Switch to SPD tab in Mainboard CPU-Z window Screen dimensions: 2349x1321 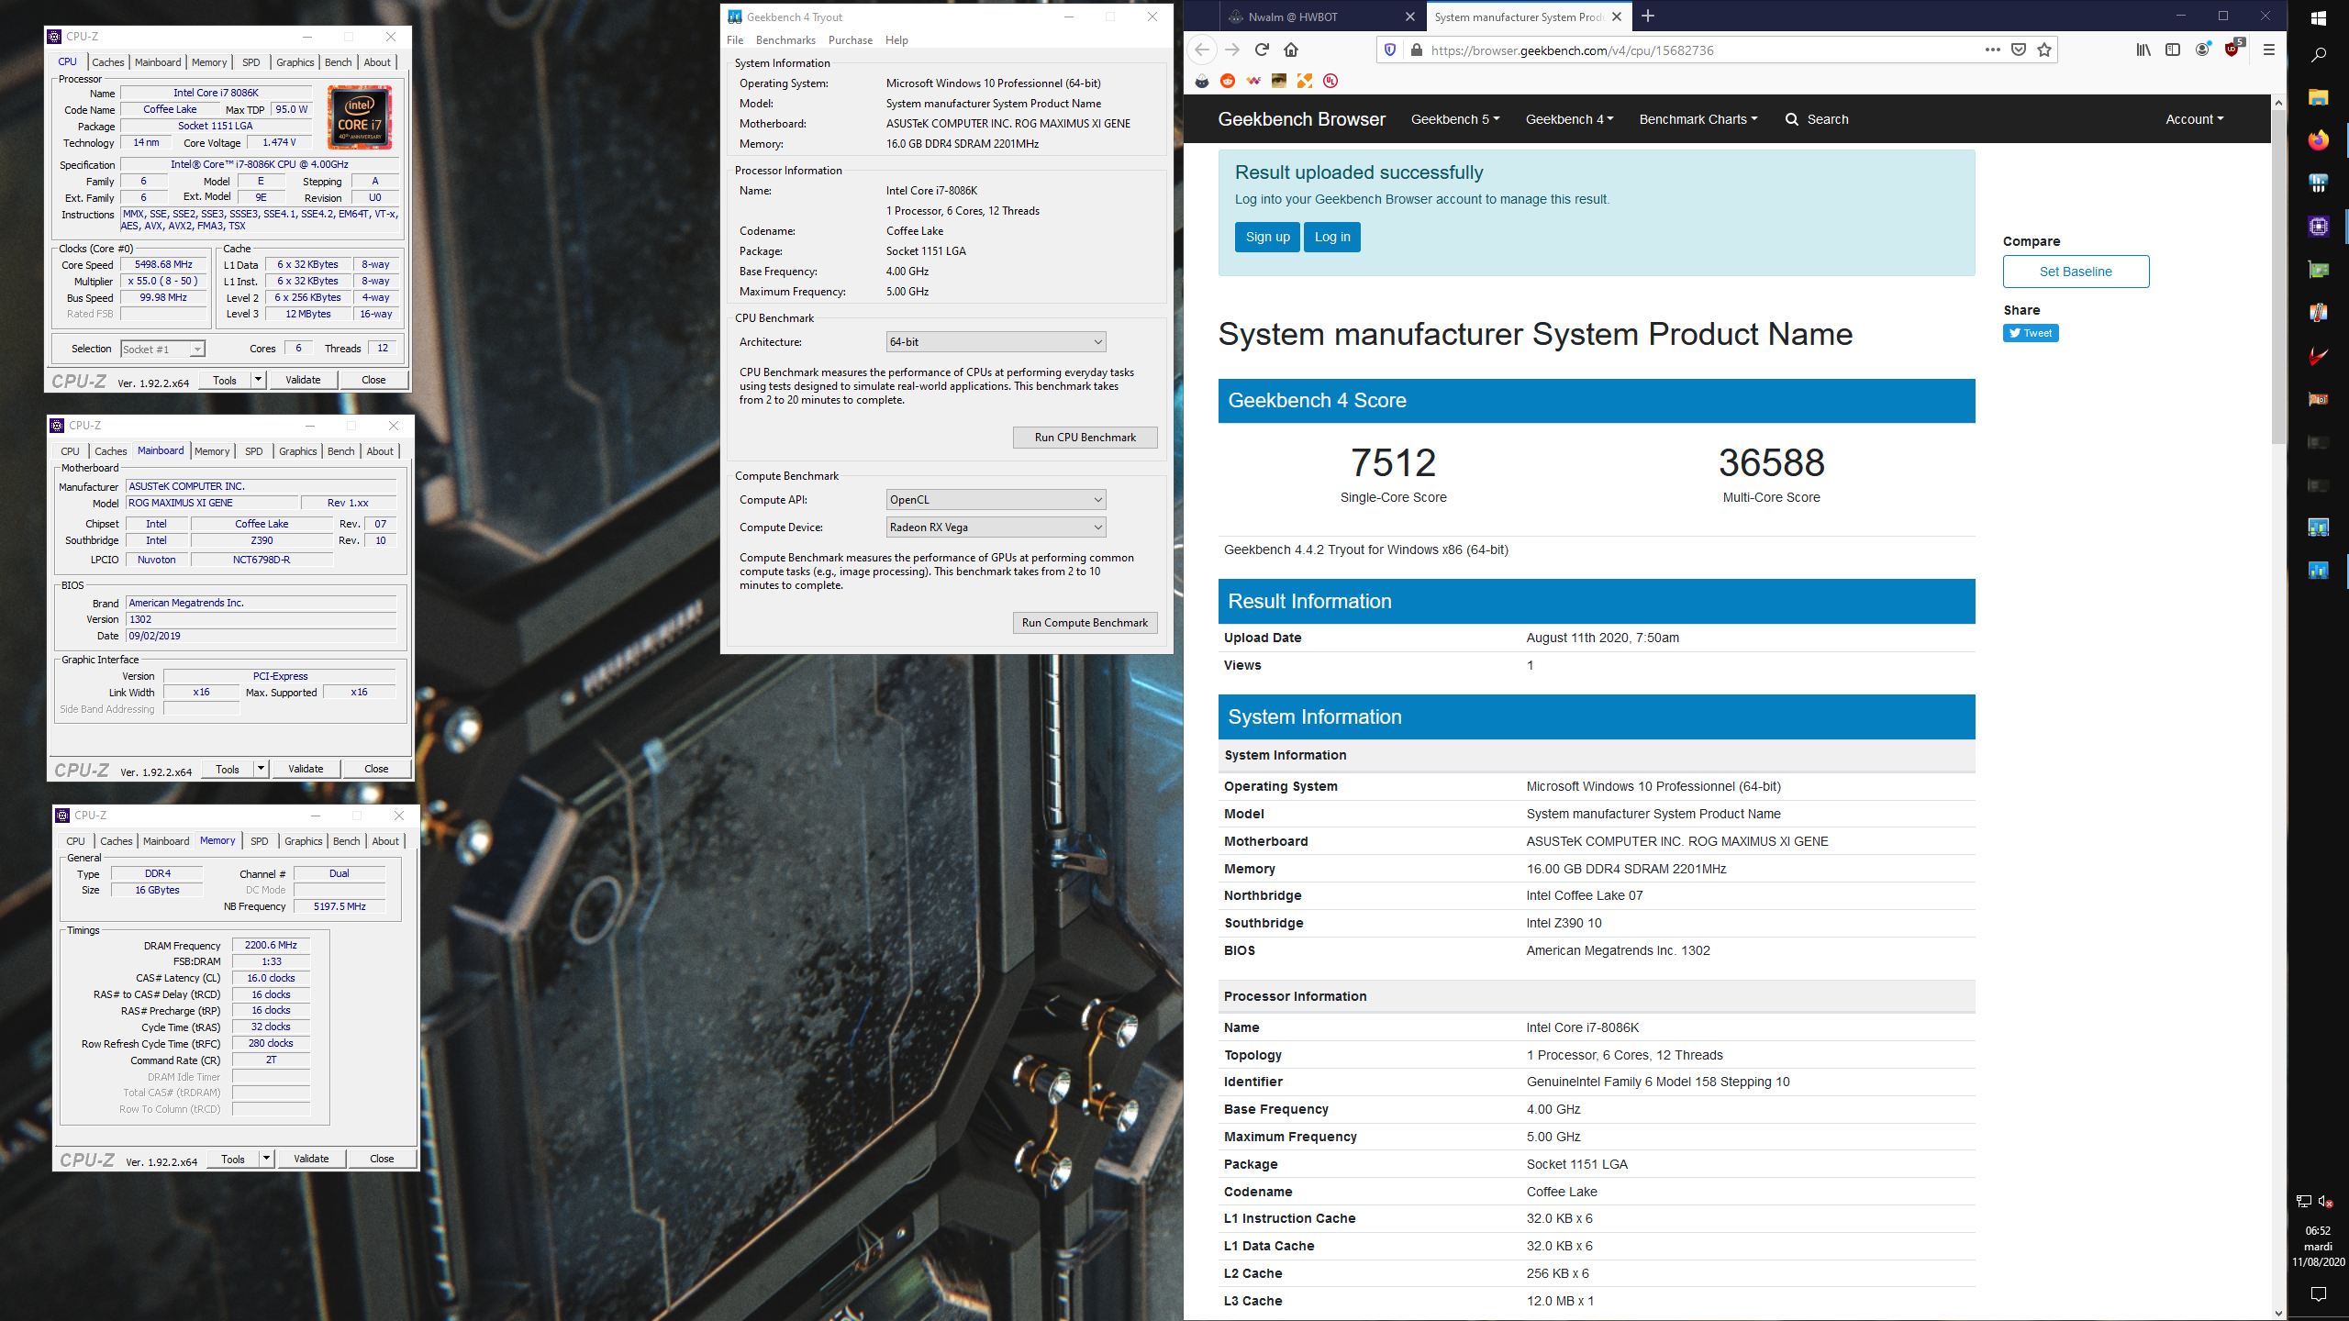[x=254, y=451]
